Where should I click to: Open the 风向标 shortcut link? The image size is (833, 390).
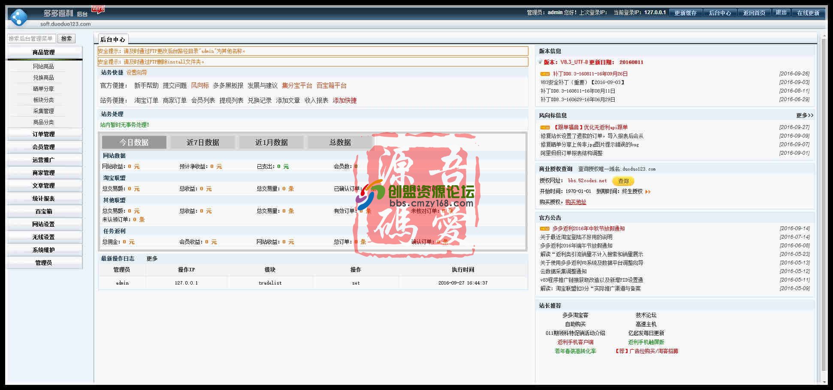click(200, 86)
